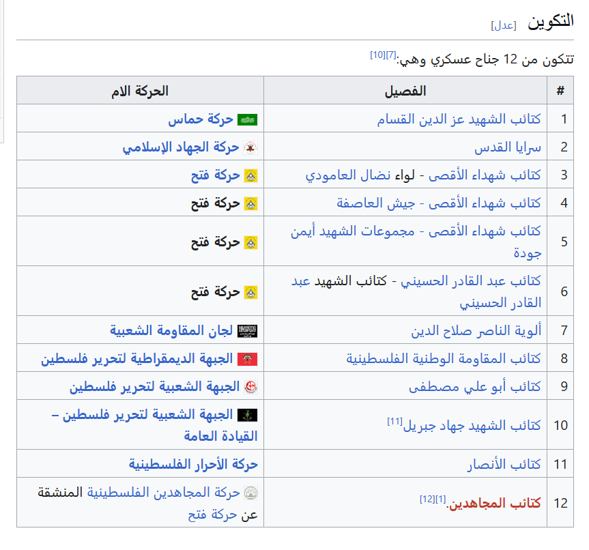Click the green Hamas flag icon
This screenshot has width=589, height=550.
point(247,119)
